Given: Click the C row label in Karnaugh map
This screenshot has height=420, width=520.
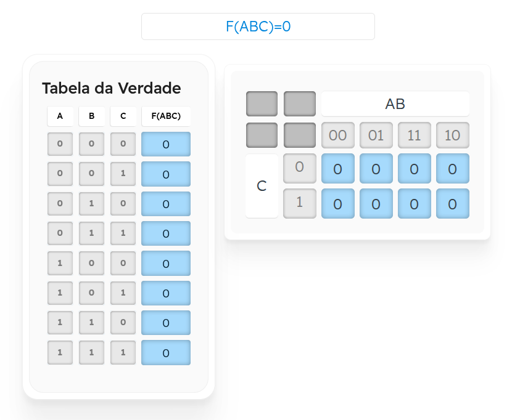Looking at the screenshot, I should 262,185.
